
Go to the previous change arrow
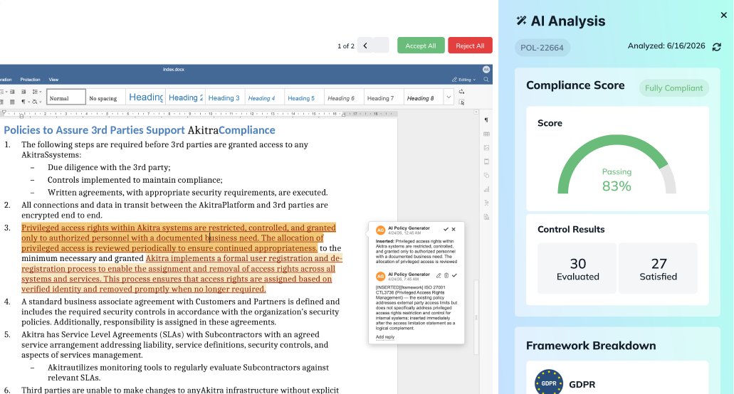[x=365, y=46]
